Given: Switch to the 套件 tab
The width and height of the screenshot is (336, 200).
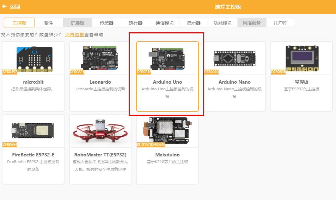Looking at the screenshot, I should click(x=48, y=22).
